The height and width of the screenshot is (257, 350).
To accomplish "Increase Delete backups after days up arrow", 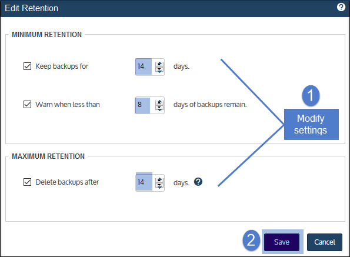I will (x=159, y=180).
